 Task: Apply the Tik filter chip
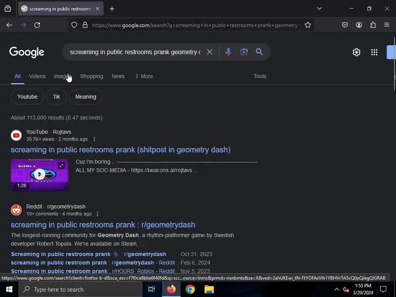[x=56, y=97]
